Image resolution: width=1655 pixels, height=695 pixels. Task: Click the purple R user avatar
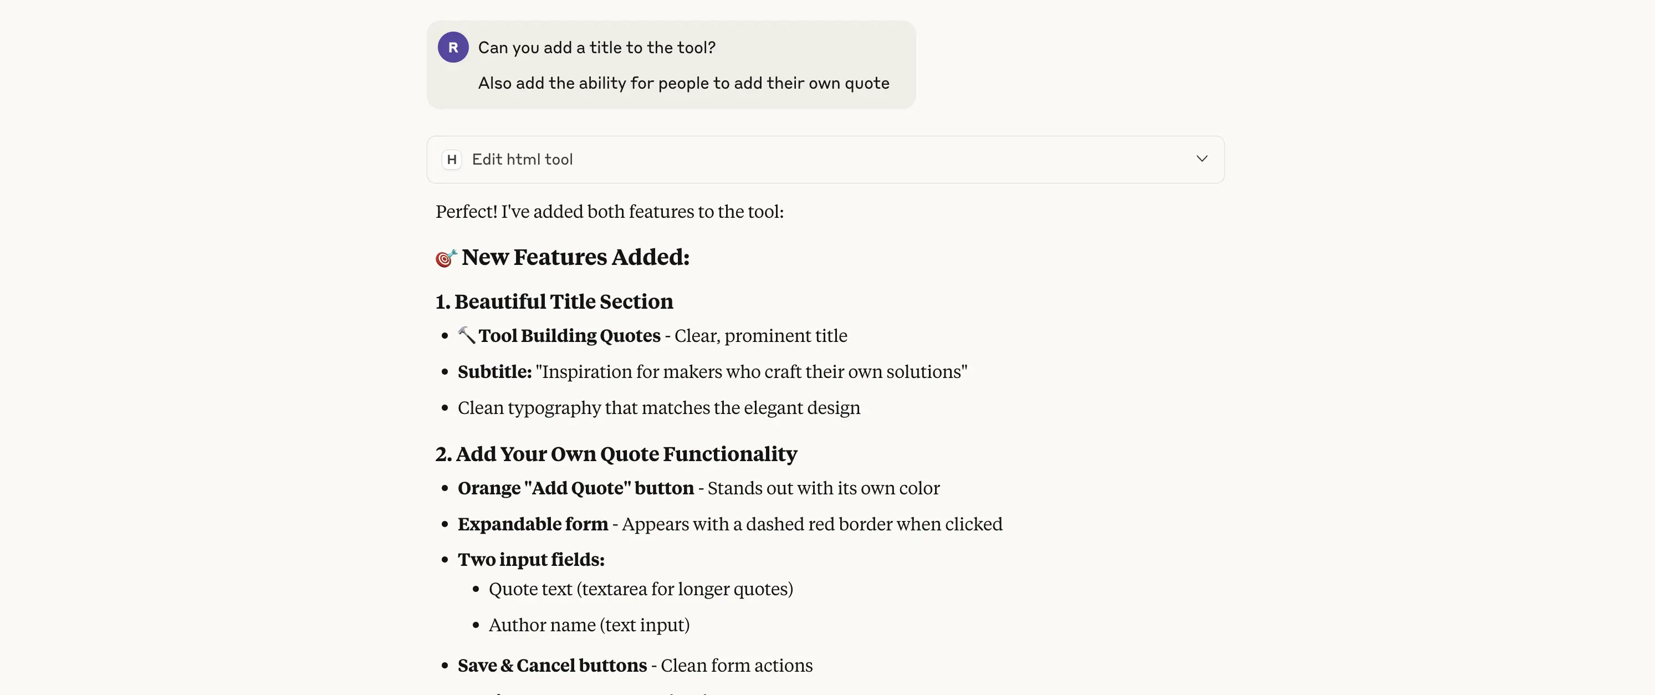[x=453, y=48]
